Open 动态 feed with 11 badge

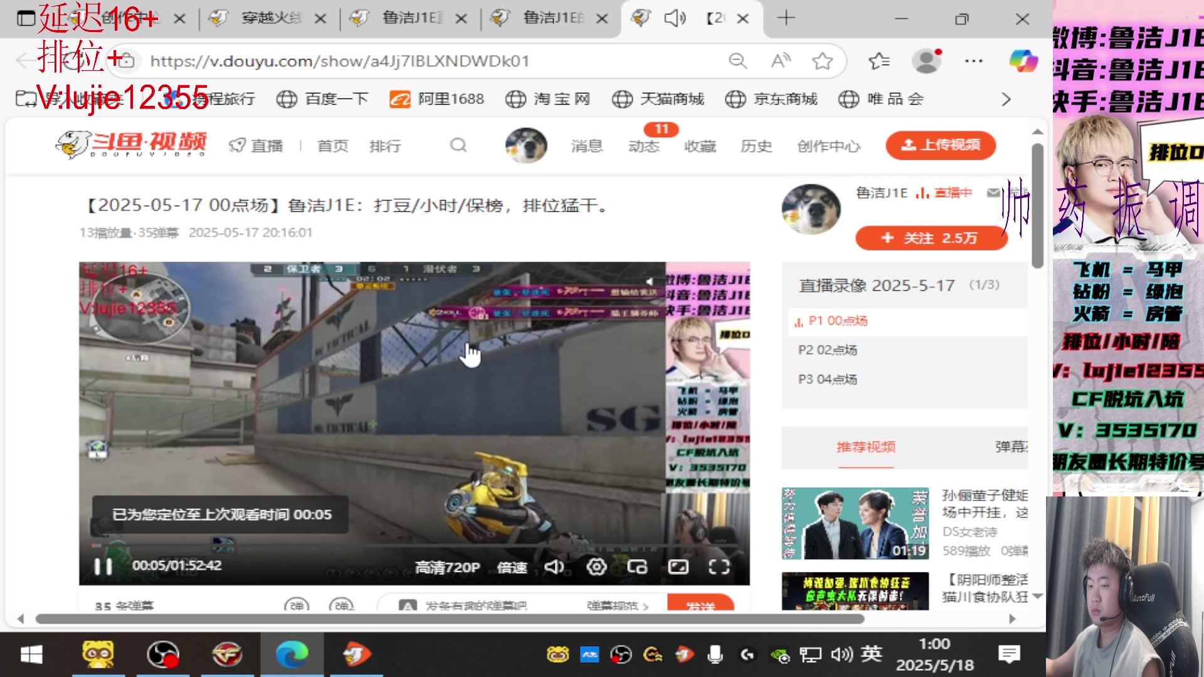(644, 146)
